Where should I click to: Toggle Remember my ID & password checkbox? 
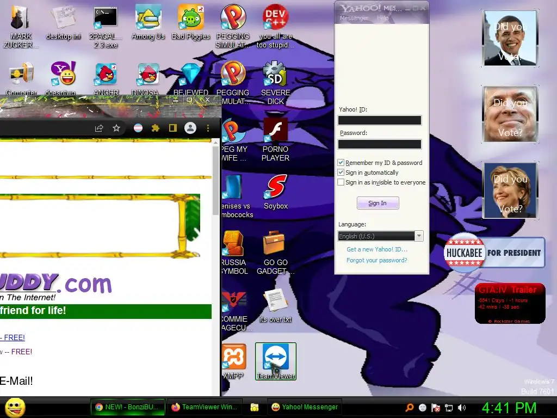click(341, 162)
